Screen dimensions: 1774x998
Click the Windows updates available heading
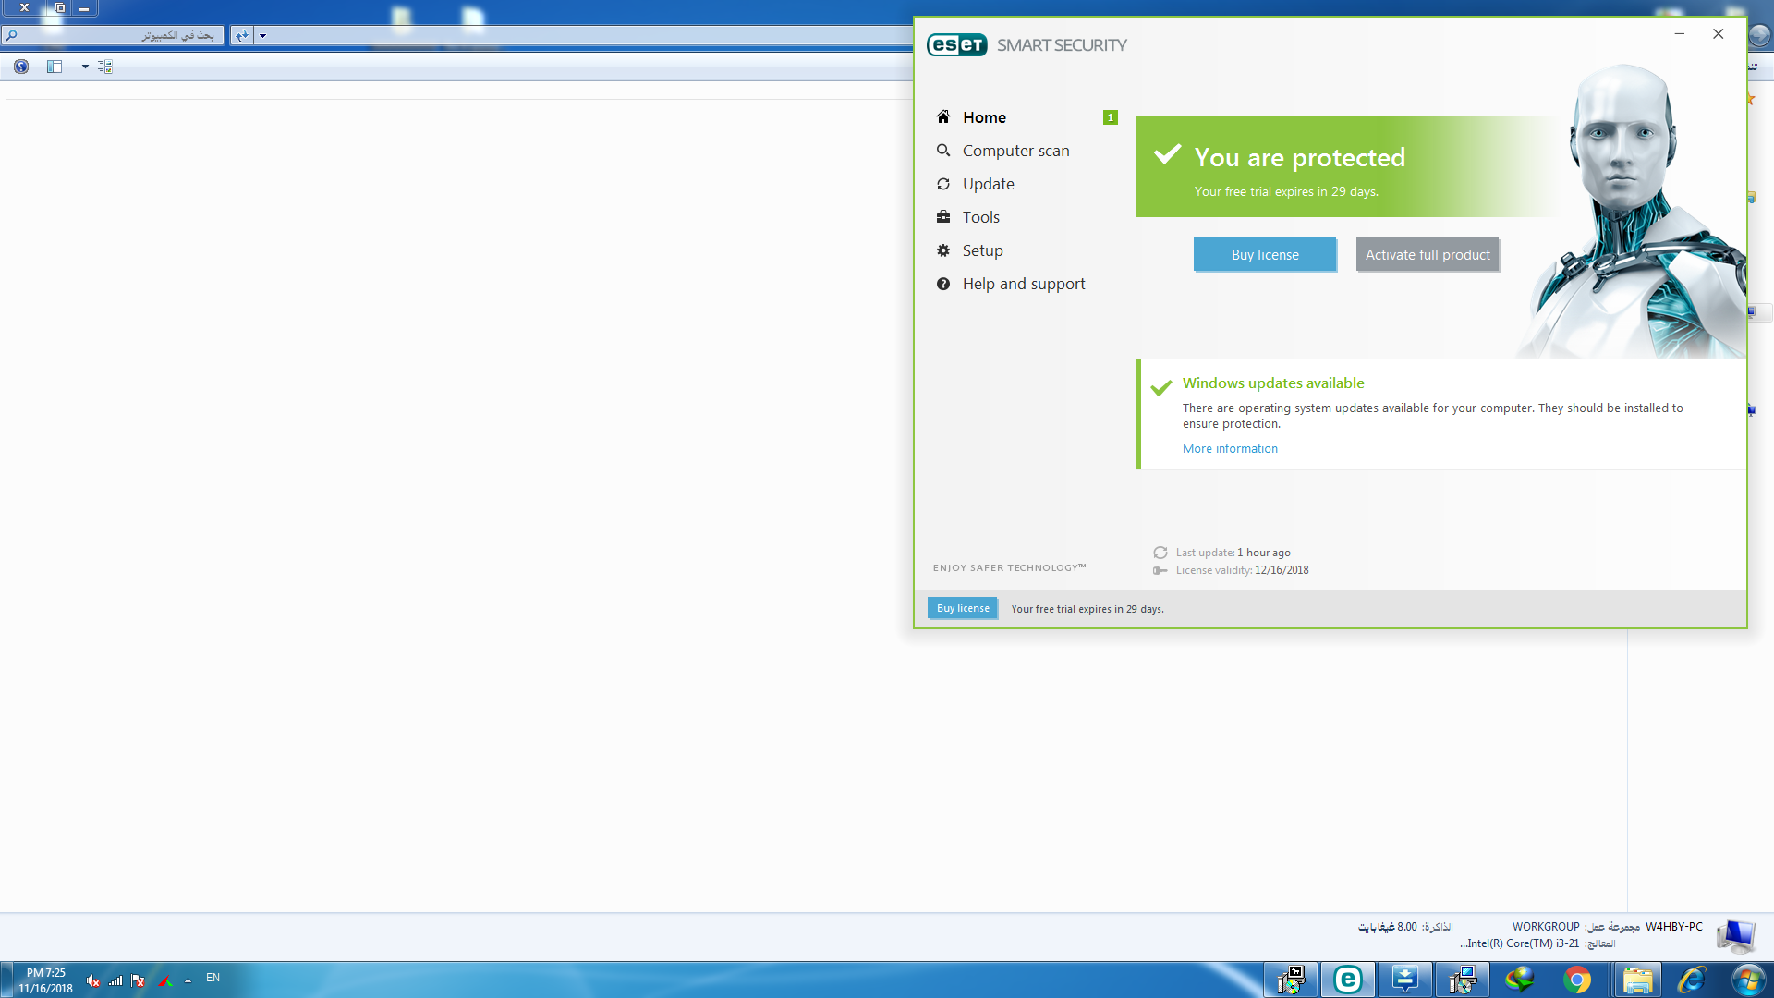point(1273,383)
